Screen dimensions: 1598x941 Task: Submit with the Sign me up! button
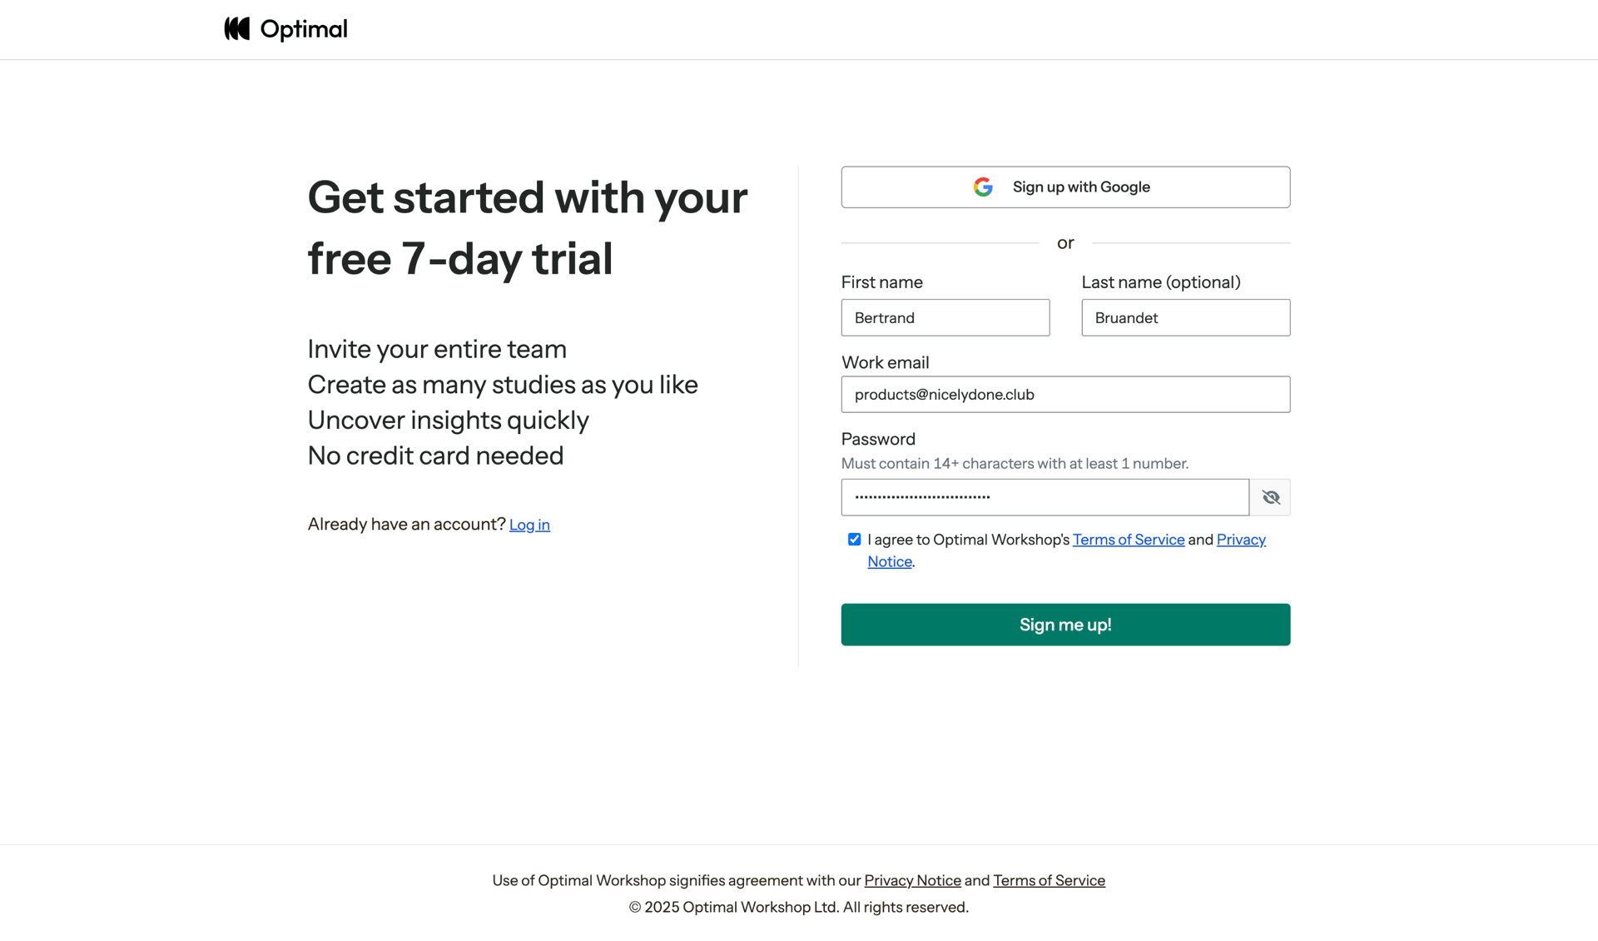[x=1065, y=625]
